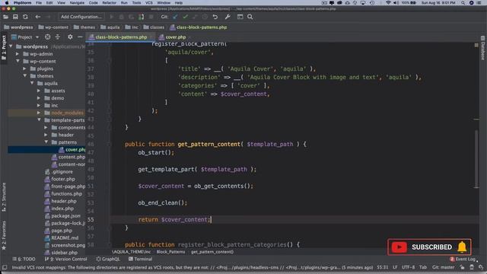Click the aquila breadcrumb in navigation bar
The width and height of the screenshot is (487, 274).
110,27
